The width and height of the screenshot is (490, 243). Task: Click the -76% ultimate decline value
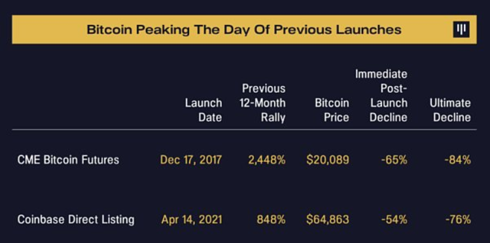pos(458,219)
